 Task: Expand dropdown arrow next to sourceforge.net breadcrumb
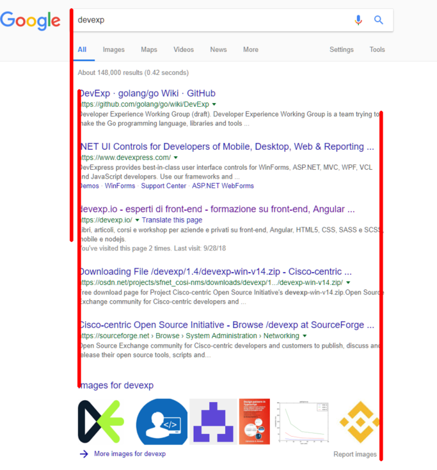coord(305,336)
